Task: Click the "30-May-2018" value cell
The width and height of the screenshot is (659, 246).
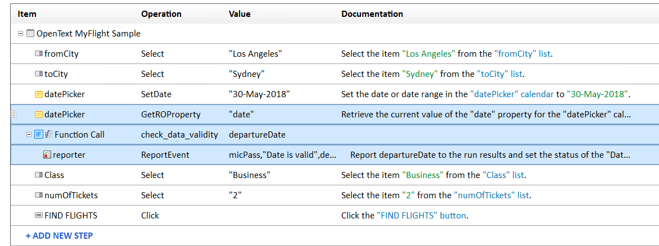Action: 259,94
